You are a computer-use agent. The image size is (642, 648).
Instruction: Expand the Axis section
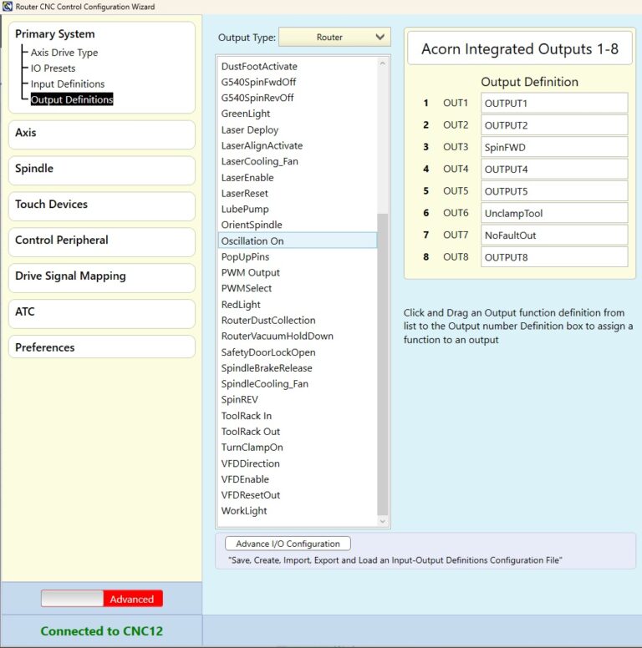point(101,133)
